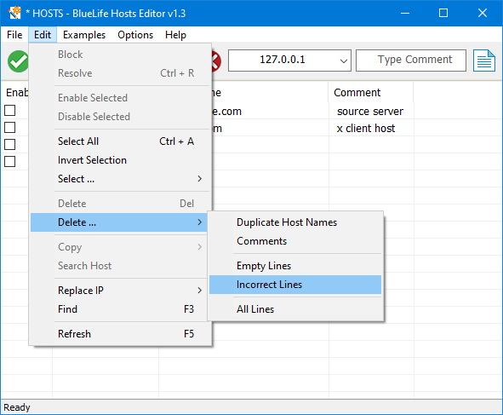Image resolution: width=503 pixels, height=415 pixels.
Task: Select Empty Lines delete option
Action: click(x=295, y=266)
